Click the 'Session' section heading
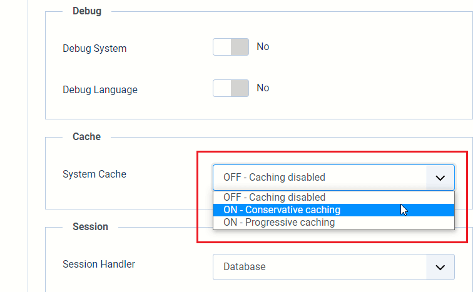This screenshot has width=473, height=292. pyautogui.click(x=90, y=226)
